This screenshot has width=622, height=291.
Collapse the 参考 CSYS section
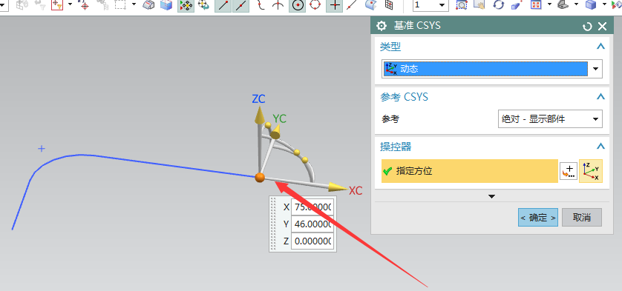tap(600, 96)
